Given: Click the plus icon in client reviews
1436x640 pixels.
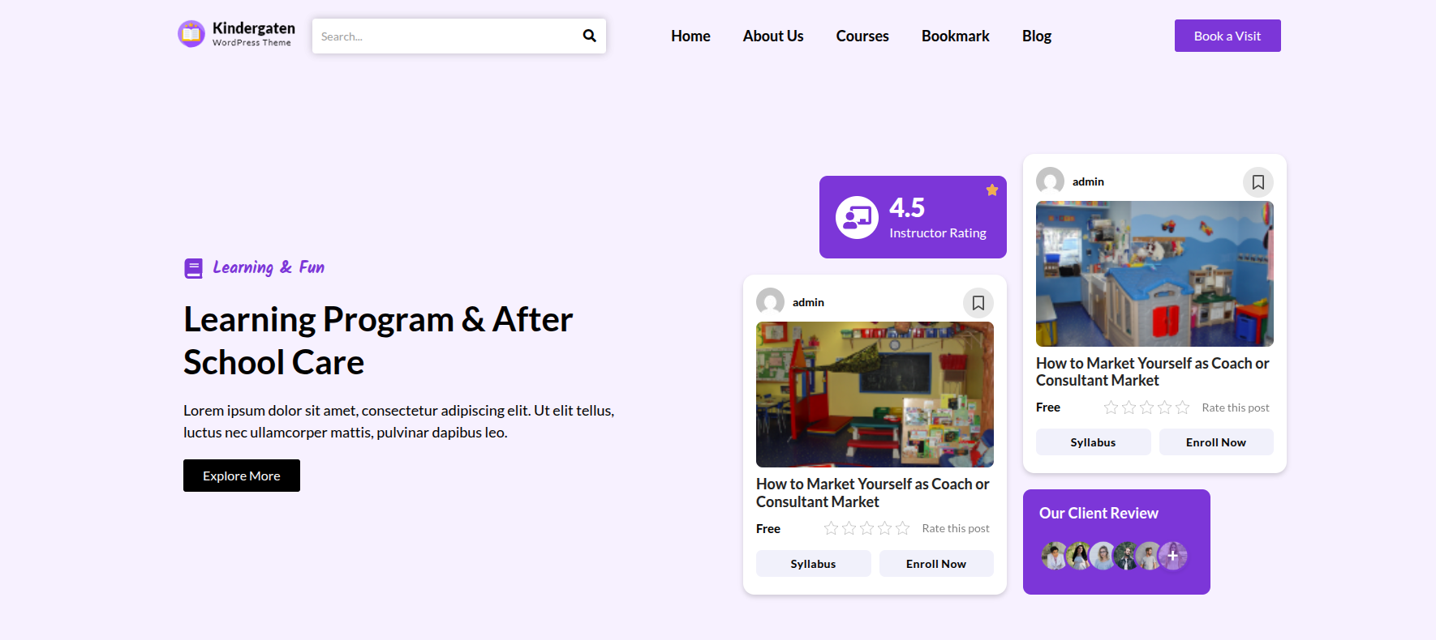Looking at the screenshot, I should [1172, 556].
